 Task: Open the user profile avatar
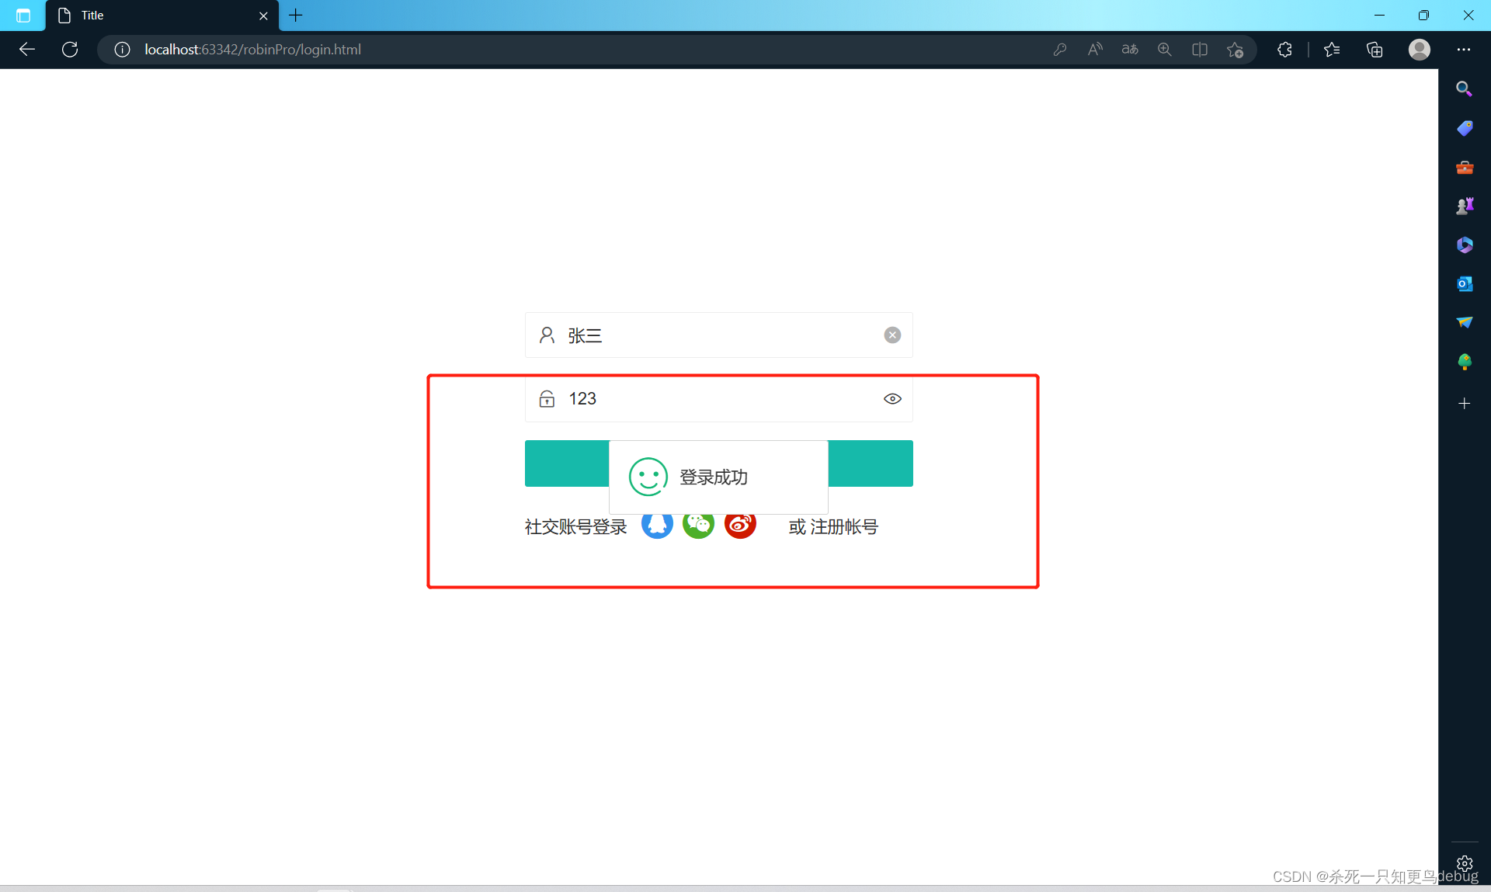tap(1420, 50)
